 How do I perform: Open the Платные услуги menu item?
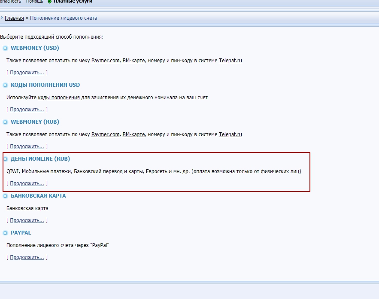[x=73, y=2]
